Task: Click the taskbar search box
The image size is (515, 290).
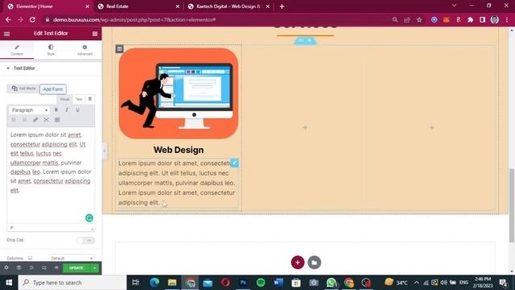Action: pyautogui.click(x=72, y=283)
